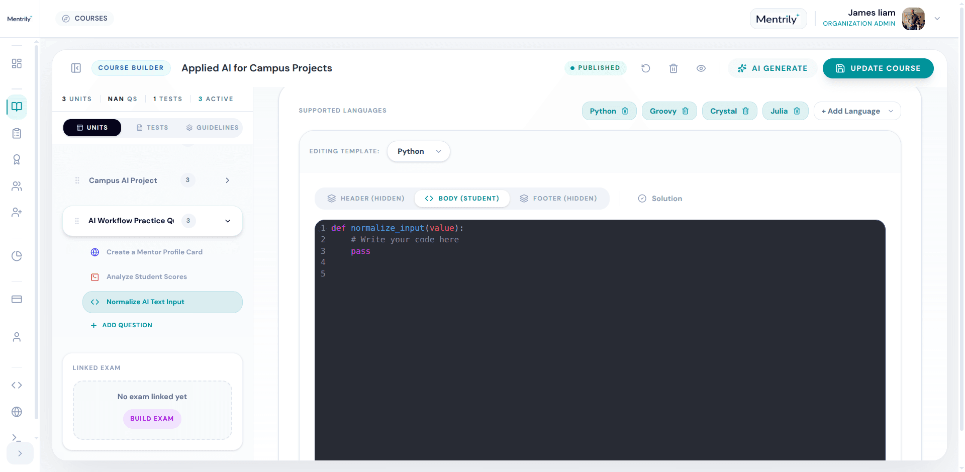Image resolution: width=965 pixels, height=472 pixels.
Task: Click the James liam profile avatar
Action: 913,19
